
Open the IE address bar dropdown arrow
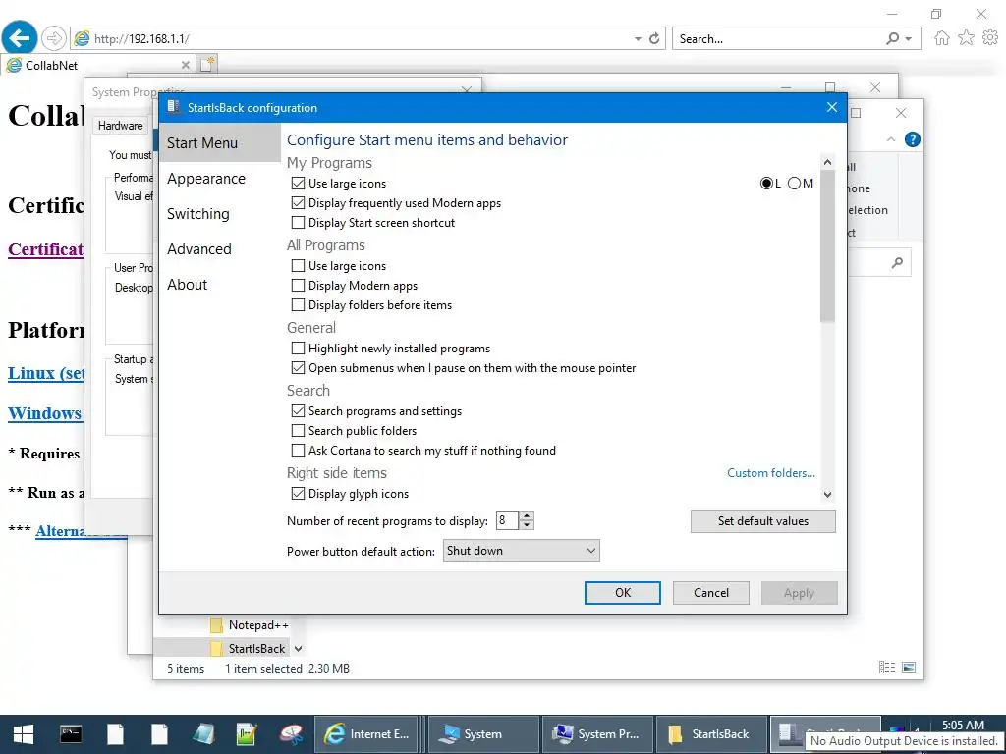[x=638, y=39]
